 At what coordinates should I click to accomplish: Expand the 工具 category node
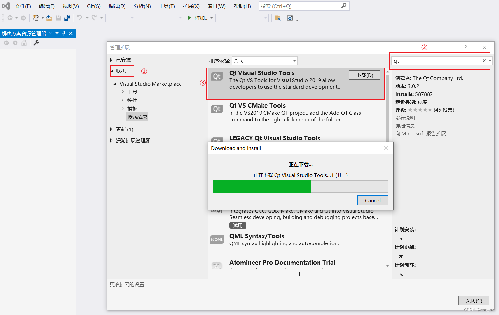tap(123, 92)
